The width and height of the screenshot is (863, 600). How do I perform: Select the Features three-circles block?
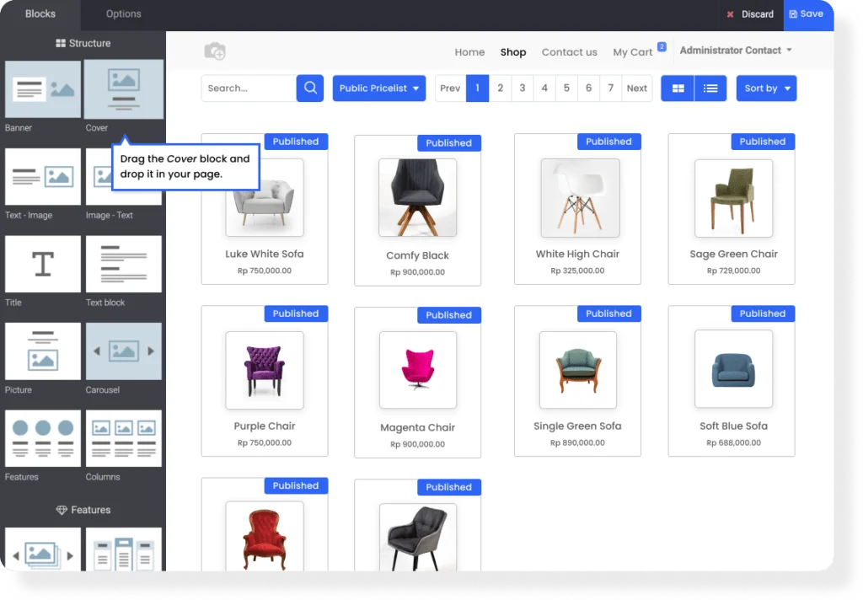click(x=43, y=439)
